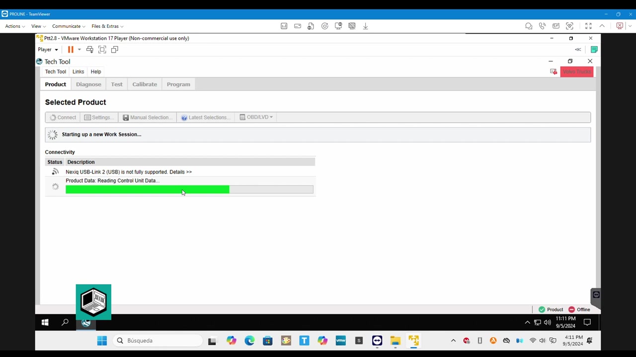Open TeamViewer Communicate menu
This screenshot has height=357, width=636.
(69, 26)
